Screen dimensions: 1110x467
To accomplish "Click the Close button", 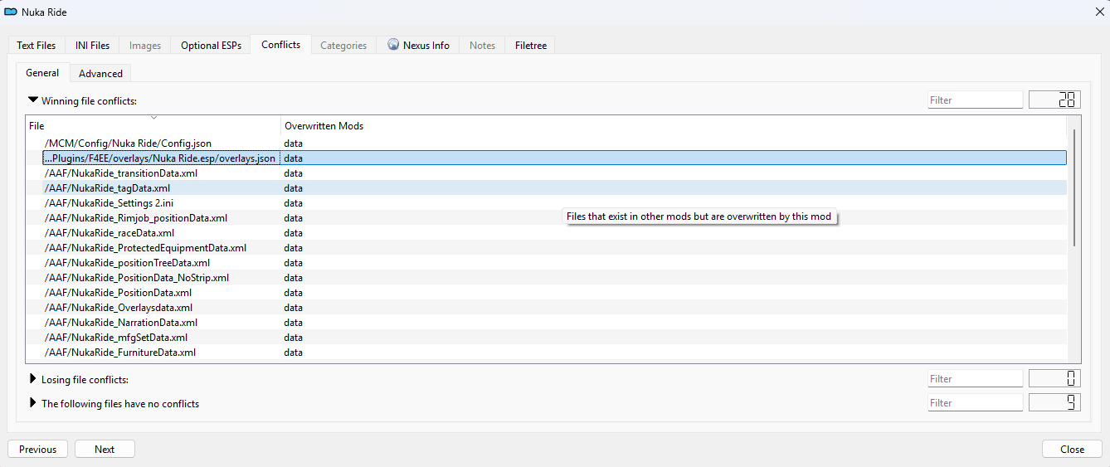I will pyautogui.click(x=1072, y=449).
